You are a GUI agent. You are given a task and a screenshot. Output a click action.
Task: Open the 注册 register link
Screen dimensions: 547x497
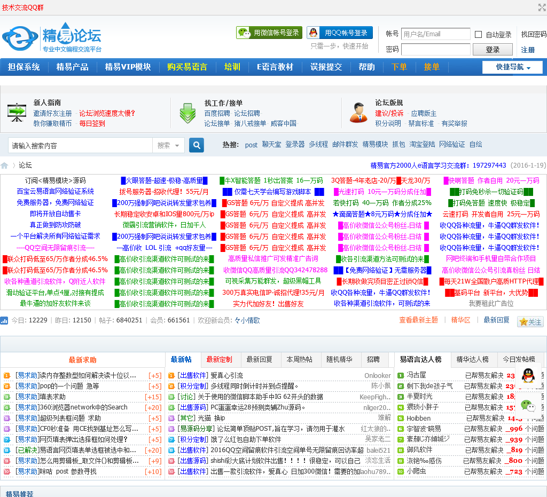[x=528, y=50]
